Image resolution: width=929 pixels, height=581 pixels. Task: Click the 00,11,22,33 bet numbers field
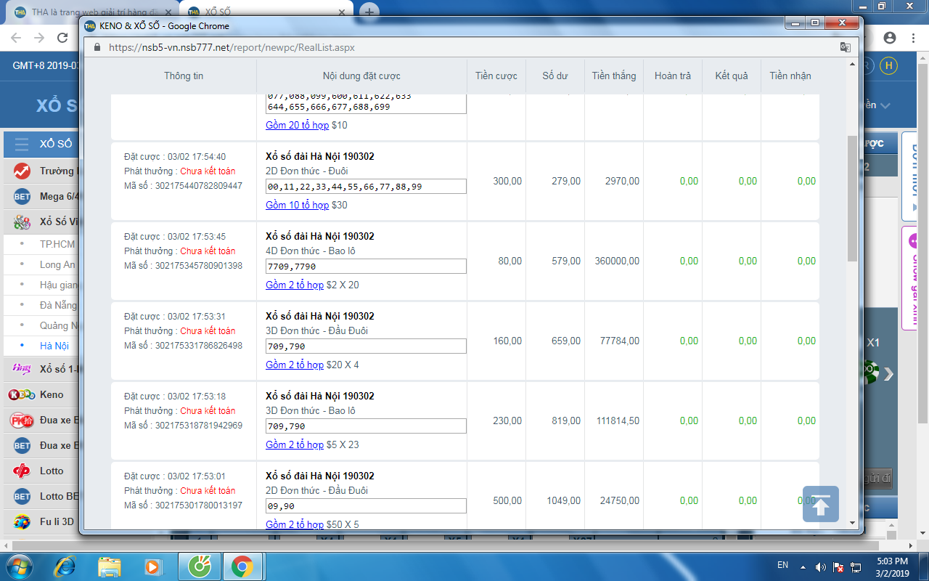[366, 187]
